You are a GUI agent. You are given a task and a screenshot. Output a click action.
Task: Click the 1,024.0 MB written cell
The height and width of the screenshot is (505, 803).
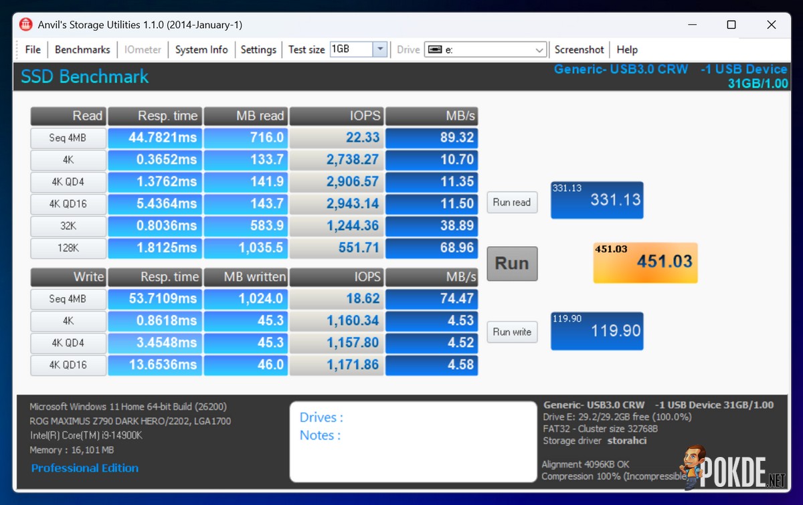[246, 299]
